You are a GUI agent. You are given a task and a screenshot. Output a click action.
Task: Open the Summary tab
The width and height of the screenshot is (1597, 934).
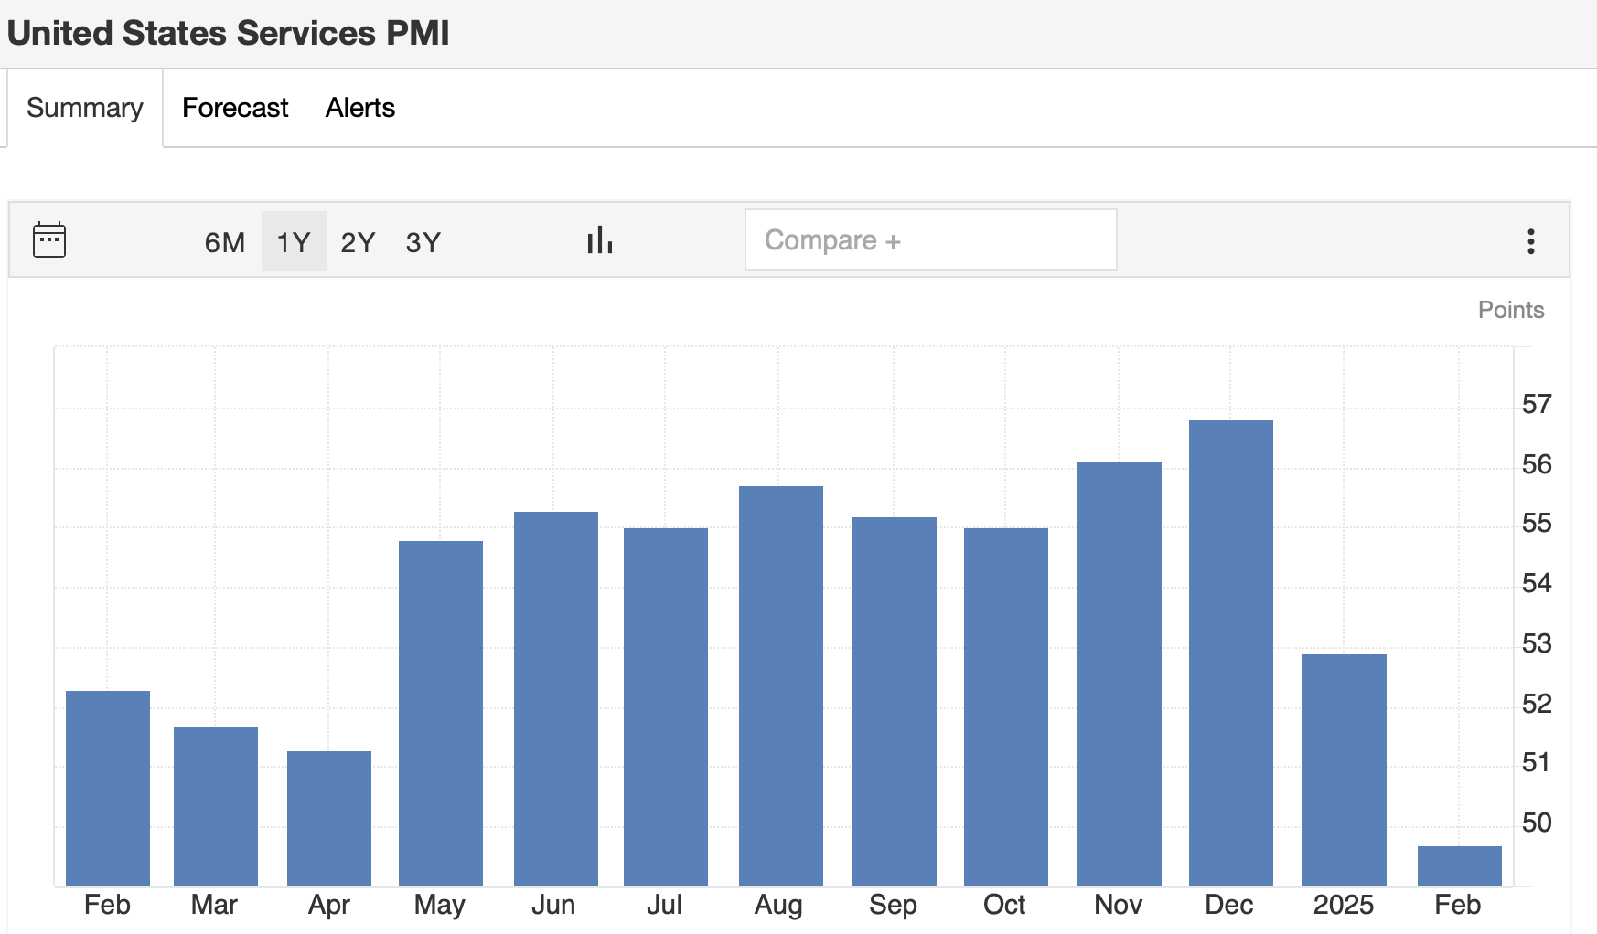tap(85, 108)
